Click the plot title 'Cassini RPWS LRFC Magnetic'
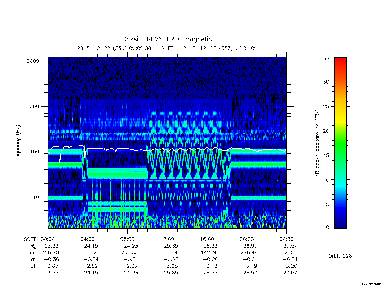Screen dimensions: 382x286 167,39
